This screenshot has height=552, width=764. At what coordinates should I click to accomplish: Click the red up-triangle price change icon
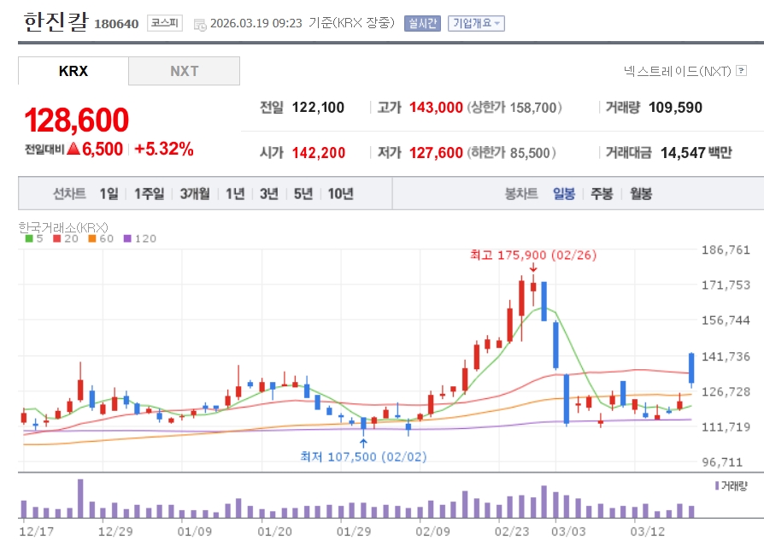[73, 149]
